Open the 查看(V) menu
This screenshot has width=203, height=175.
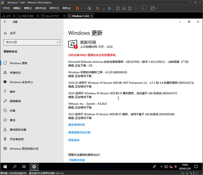click(x=28, y=8)
